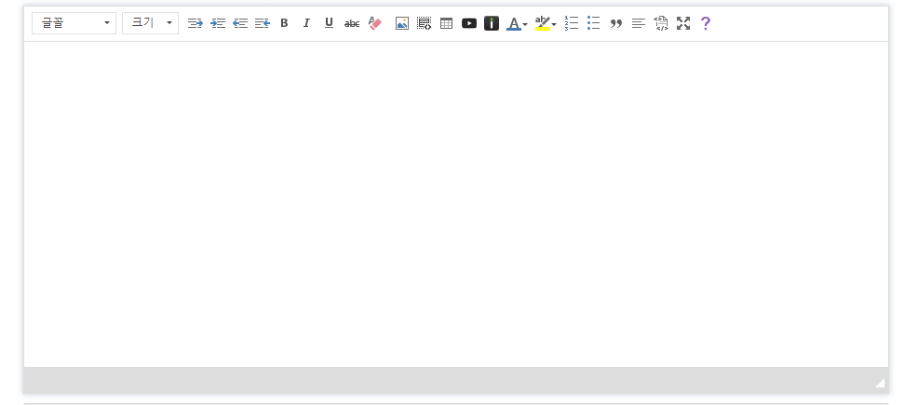Apply strikethrough with the abc icon
Screen dimensions: 904x405
pyautogui.click(x=352, y=23)
